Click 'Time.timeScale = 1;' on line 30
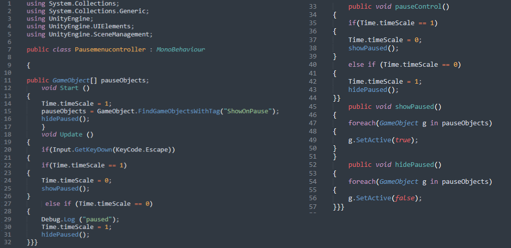This screenshot has width=511, height=248. [77, 227]
